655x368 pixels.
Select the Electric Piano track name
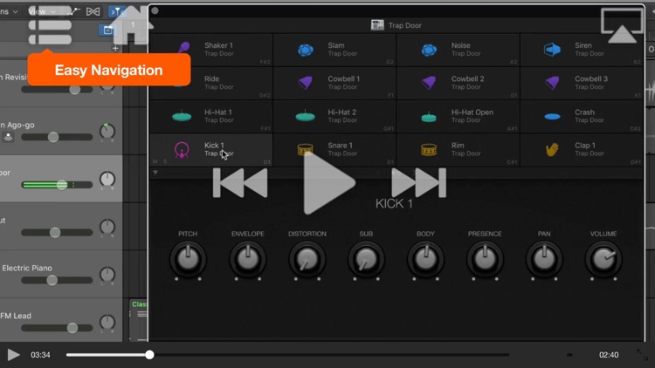[x=27, y=268]
